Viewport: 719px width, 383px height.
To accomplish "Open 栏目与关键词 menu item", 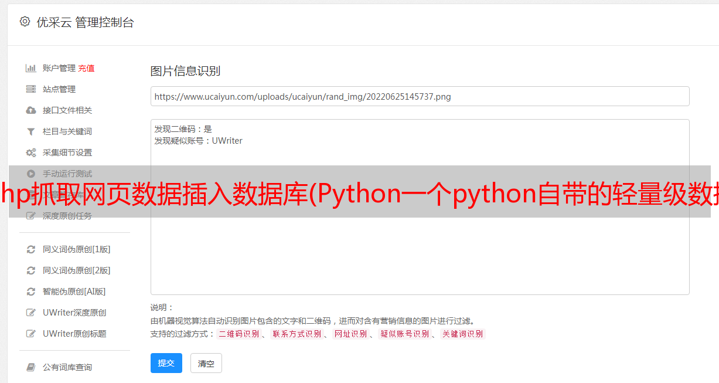I will click(67, 131).
